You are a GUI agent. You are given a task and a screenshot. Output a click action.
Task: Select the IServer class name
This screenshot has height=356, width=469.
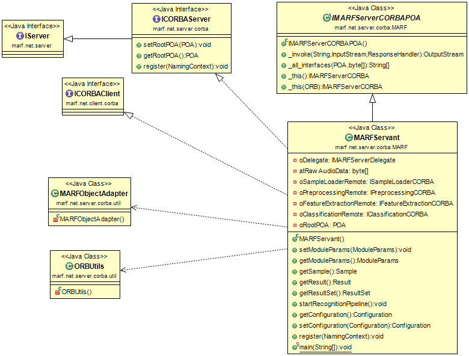click(37, 36)
